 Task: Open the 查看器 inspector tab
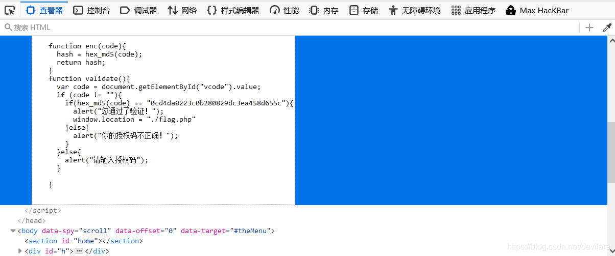click(45, 10)
